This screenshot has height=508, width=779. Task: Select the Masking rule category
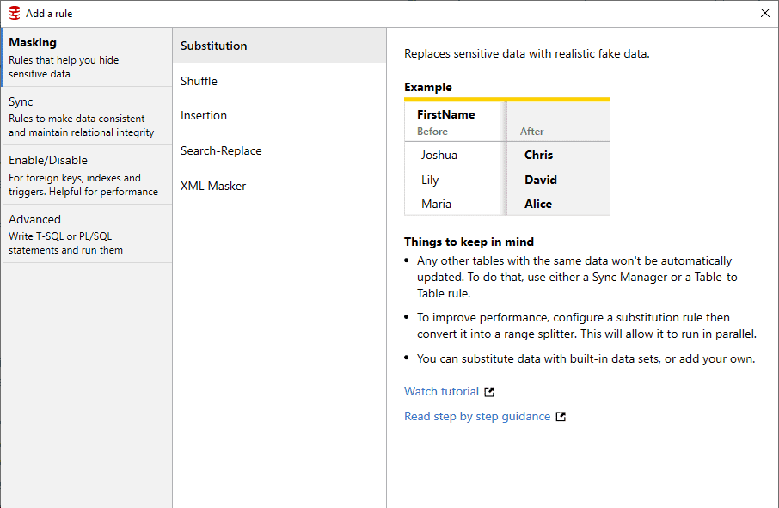pos(86,57)
